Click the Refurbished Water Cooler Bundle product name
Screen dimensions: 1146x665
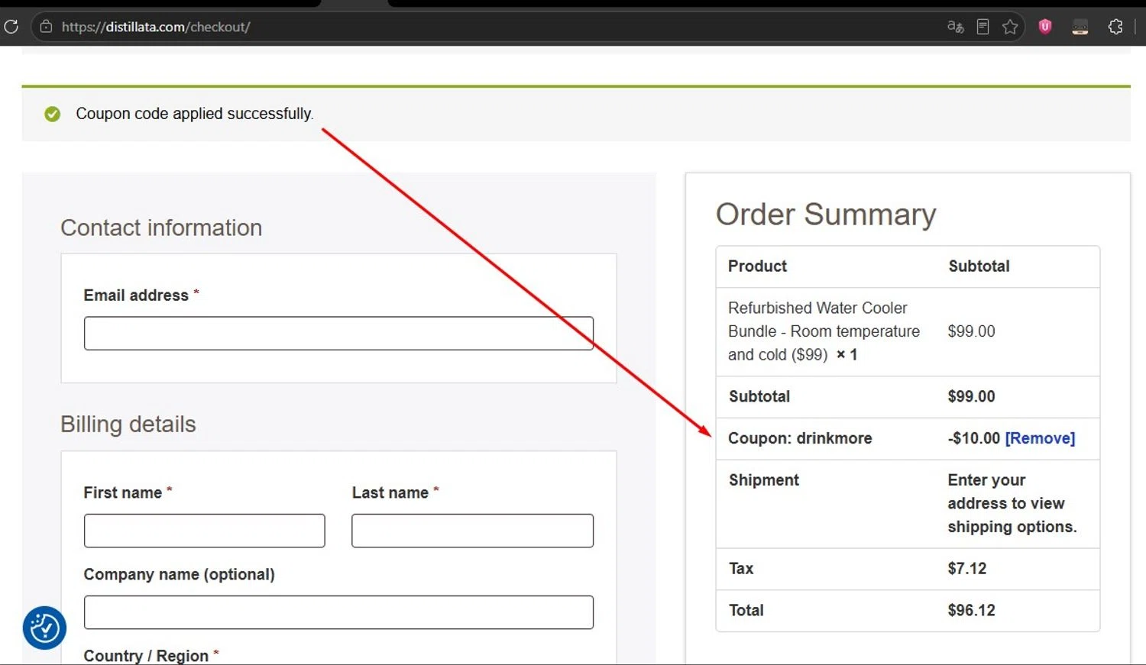[824, 331]
